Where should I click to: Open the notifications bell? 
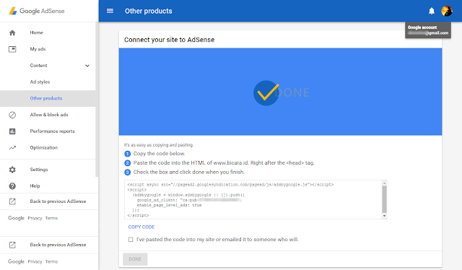432,12
